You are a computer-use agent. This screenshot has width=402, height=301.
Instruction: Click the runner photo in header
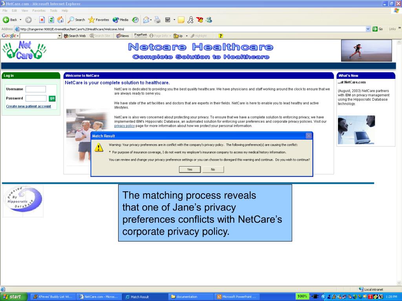pyautogui.click(x=366, y=51)
